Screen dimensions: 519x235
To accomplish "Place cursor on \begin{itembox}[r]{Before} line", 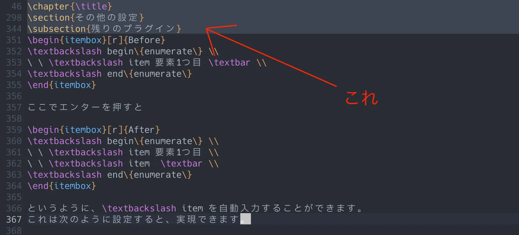I will [x=96, y=40].
